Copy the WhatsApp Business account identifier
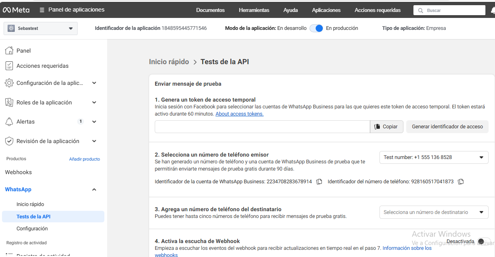This screenshot has width=495, height=257. (x=319, y=182)
